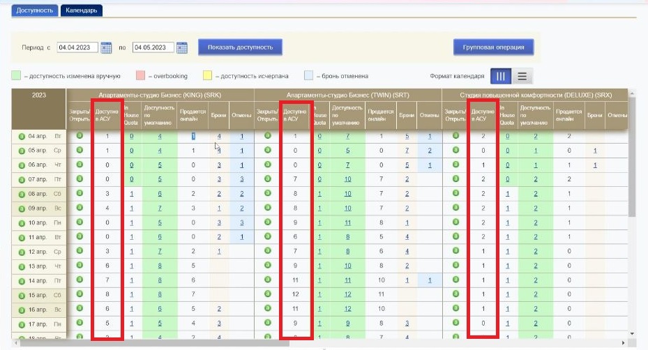Edit the period start date field 04.04.2023
Screen dimensions: 648x350
coord(77,47)
